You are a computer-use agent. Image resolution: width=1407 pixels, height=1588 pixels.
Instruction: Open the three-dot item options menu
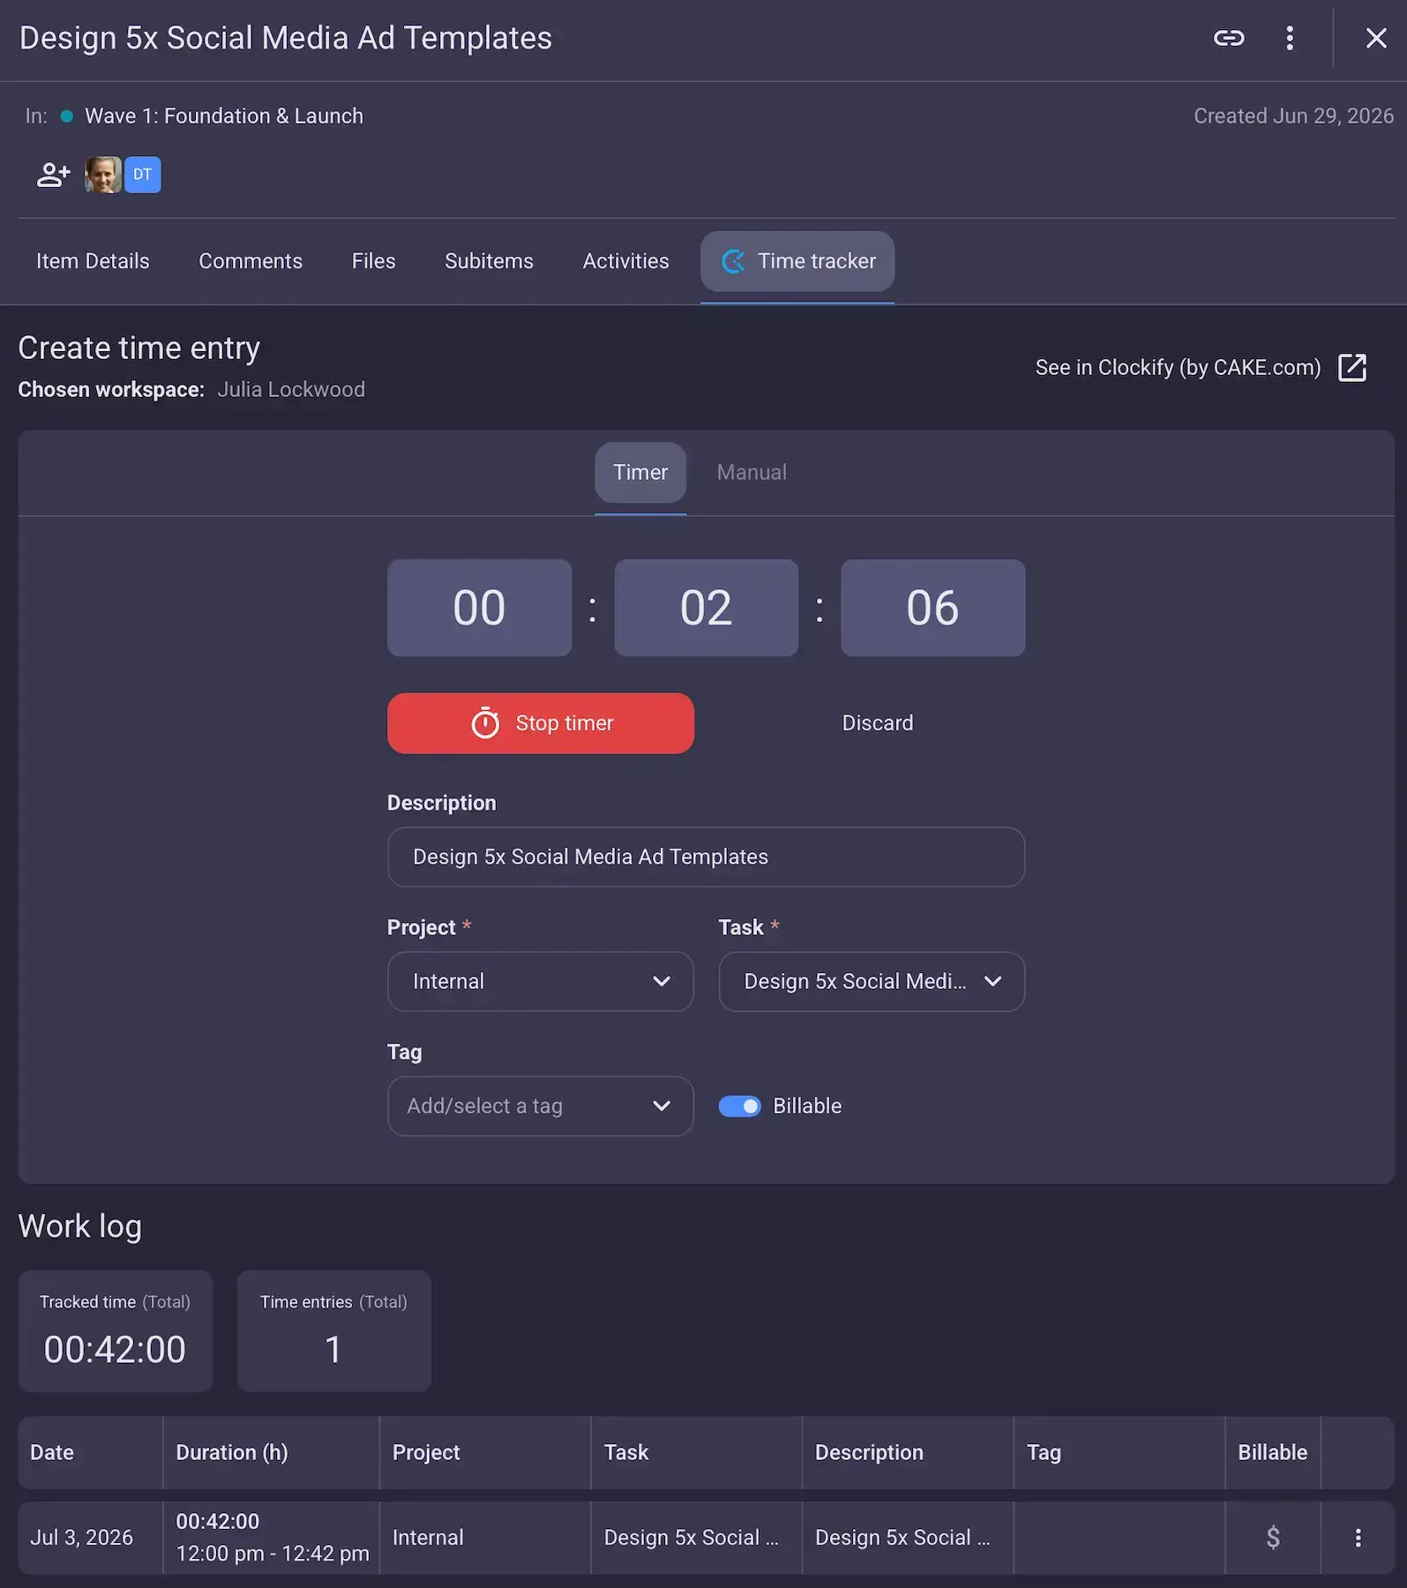(x=1290, y=38)
